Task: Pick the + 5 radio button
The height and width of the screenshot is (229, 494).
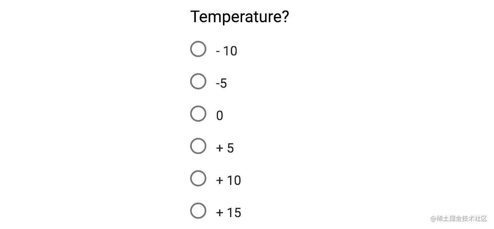Action: click(198, 146)
